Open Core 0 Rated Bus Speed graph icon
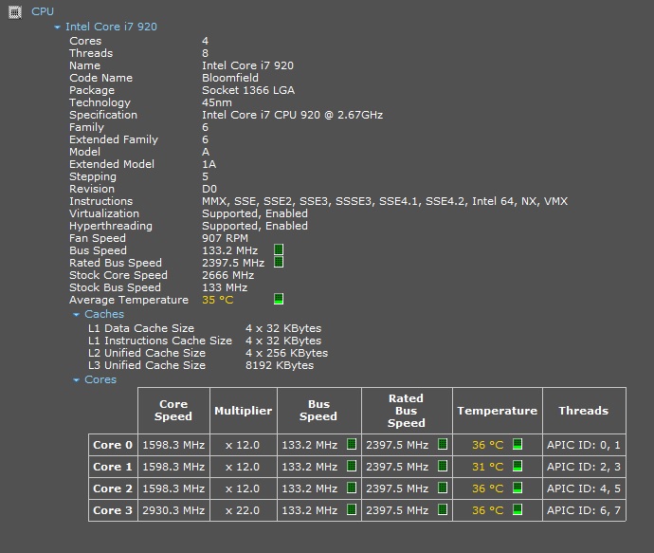654x553 pixels. pos(443,444)
